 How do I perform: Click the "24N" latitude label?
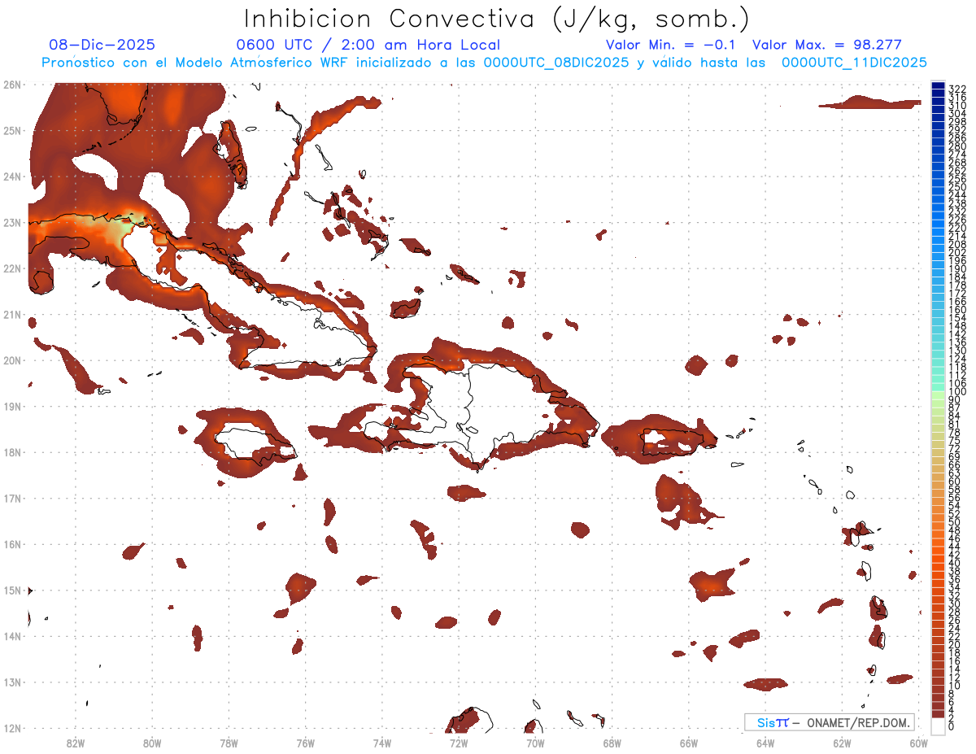(12, 177)
